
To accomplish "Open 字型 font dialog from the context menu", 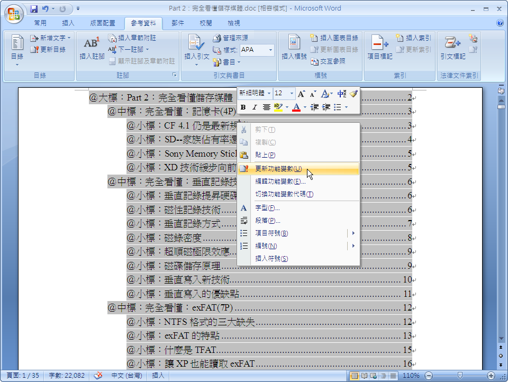I will 298,208.
